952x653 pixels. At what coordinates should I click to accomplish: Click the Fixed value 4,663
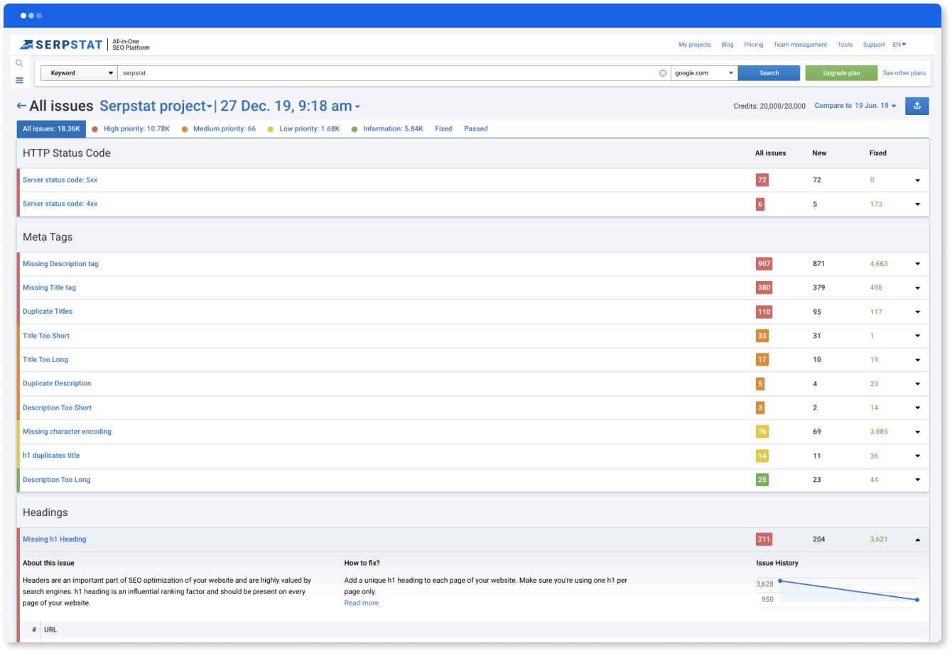[879, 264]
